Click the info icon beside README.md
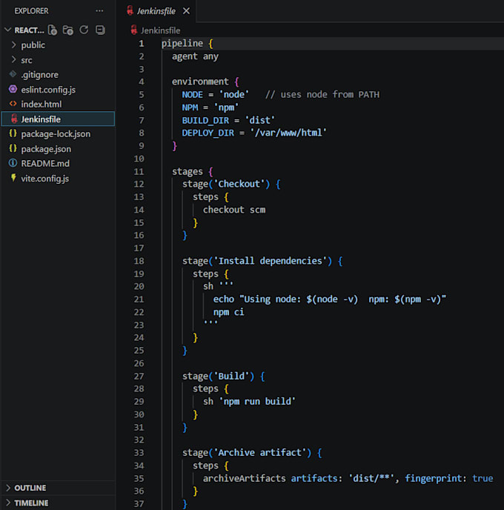 point(13,163)
